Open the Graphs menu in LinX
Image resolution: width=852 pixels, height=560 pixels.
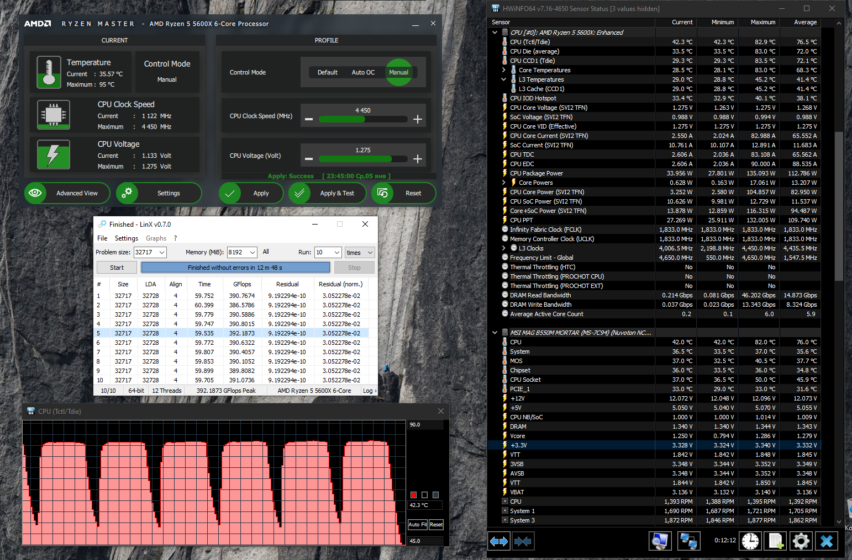click(x=156, y=238)
